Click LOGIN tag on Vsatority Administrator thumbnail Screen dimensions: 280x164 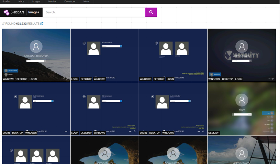pos(239,79)
